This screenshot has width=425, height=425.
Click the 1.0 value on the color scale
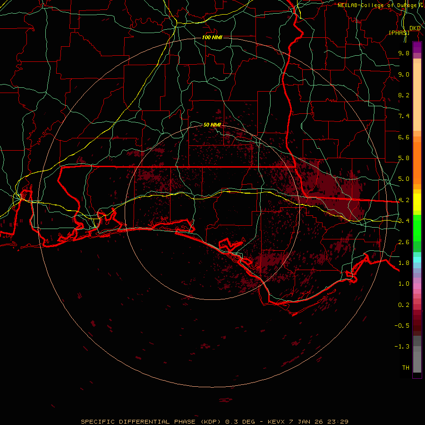[404, 284]
